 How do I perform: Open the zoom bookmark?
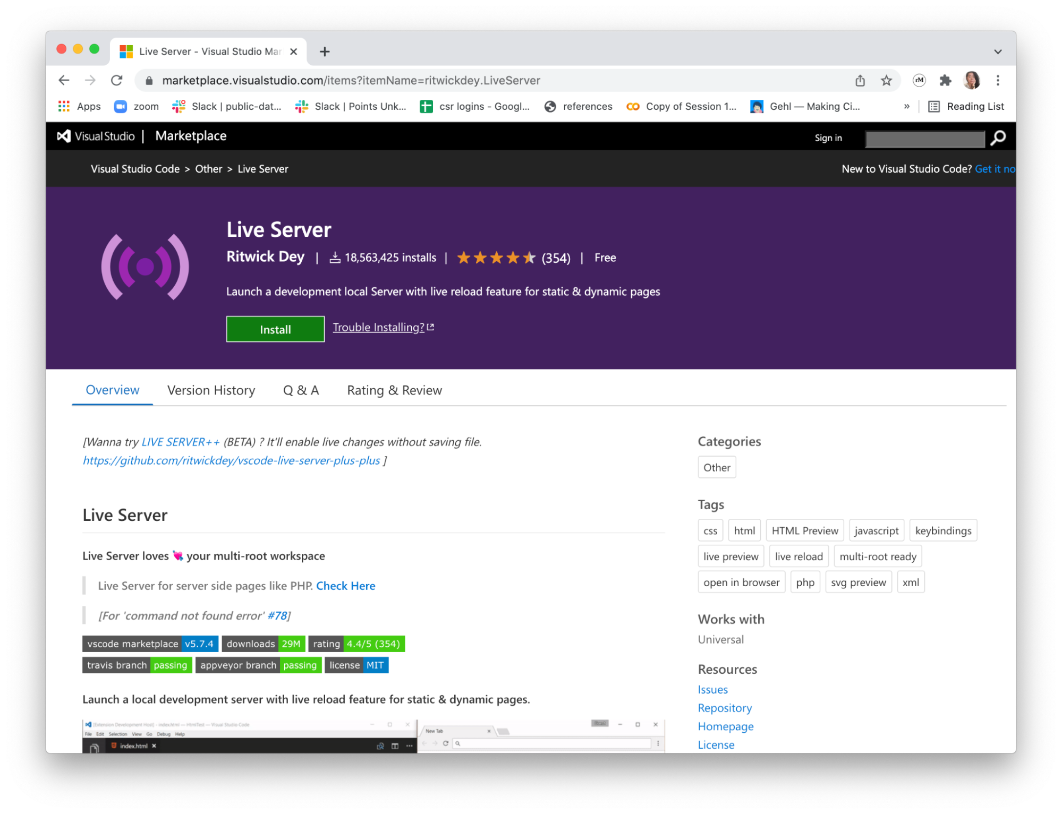pos(137,106)
